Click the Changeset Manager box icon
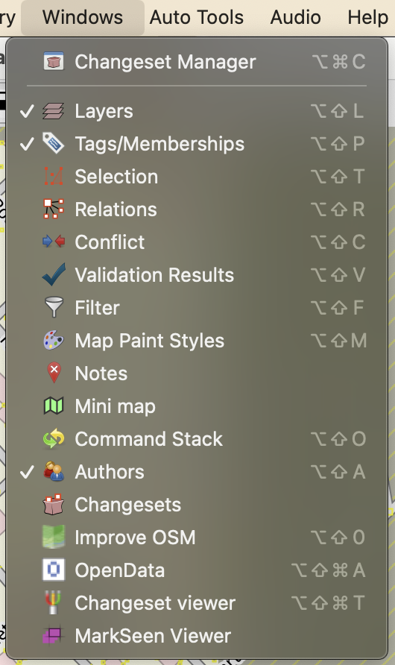Screen dimensions: 395x665 coord(54,62)
